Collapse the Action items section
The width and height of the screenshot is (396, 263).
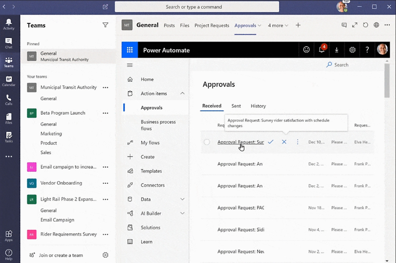[182, 93]
